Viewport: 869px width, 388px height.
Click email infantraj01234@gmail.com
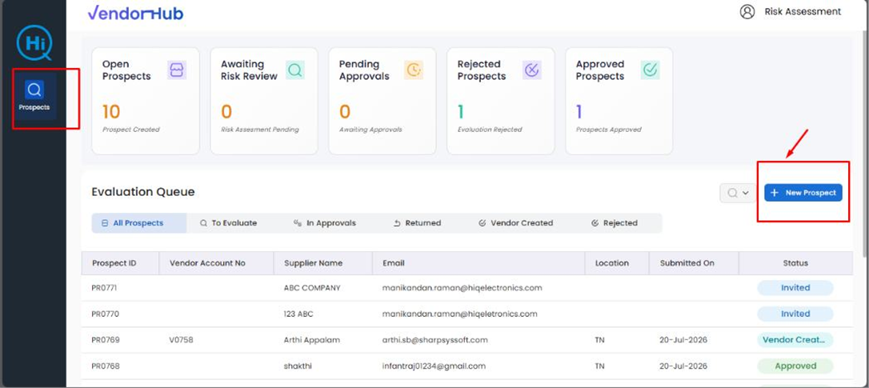point(434,366)
